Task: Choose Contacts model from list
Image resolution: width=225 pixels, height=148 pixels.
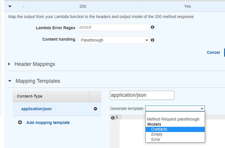Action: coord(175,129)
